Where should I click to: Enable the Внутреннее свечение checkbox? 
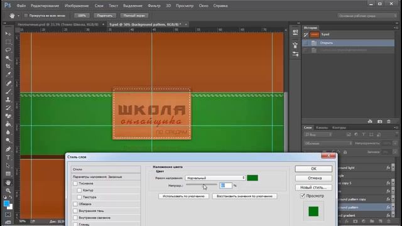(75, 218)
